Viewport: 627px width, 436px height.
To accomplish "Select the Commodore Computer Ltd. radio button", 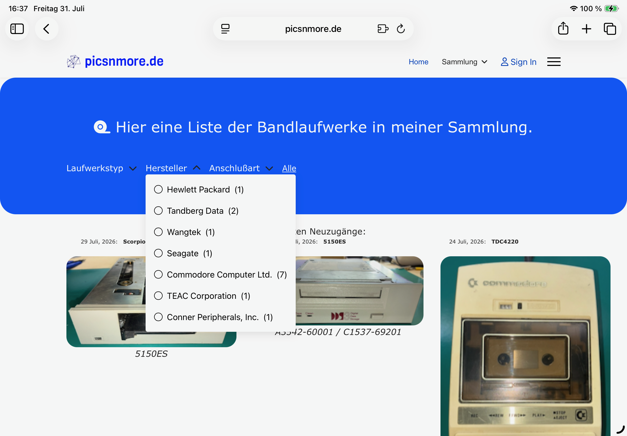I will [x=158, y=274].
